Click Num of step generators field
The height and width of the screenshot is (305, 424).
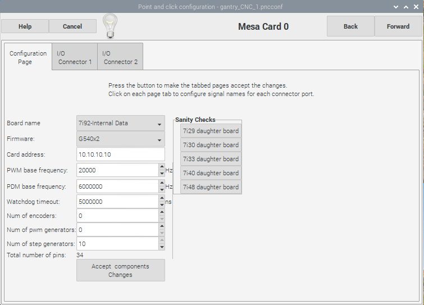[117, 244]
